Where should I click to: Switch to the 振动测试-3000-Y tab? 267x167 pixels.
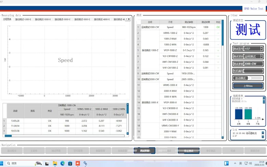63,19
